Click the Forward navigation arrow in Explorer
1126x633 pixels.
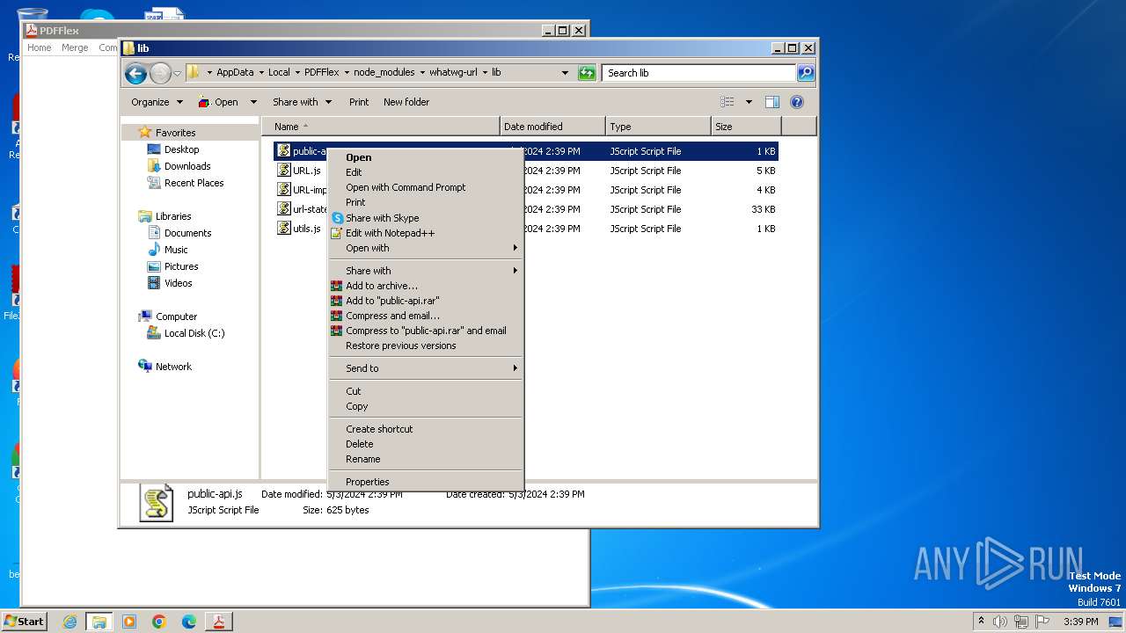tap(160, 73)
